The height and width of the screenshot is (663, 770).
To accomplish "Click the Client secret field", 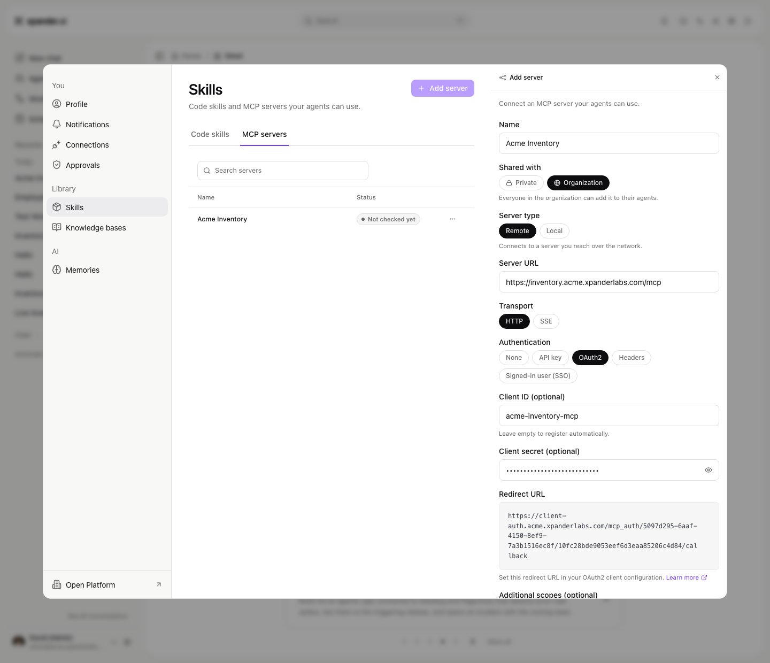I will click(x=609, y=470).
